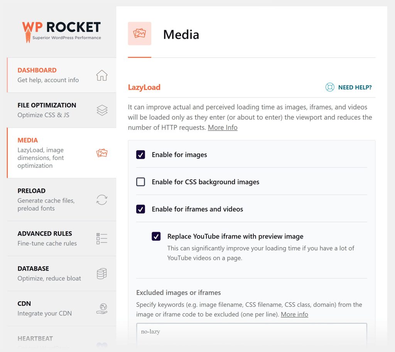Open Advanced Rules settings

(x=62, y=238)
